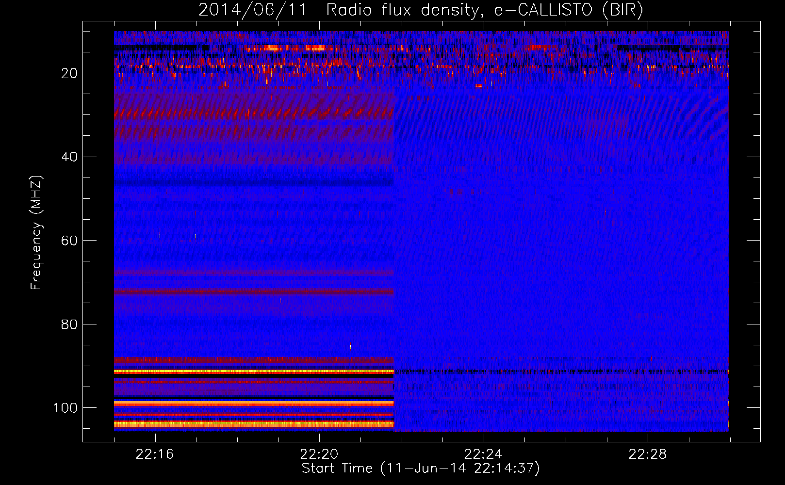785x485 pixels.
Task: Click the 60 MHz frequency tick label
Action: pos(70,241)
